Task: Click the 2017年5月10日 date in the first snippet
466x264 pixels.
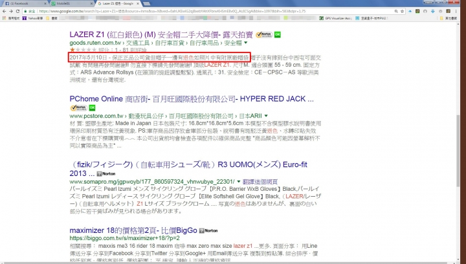Action: [88, 58]
